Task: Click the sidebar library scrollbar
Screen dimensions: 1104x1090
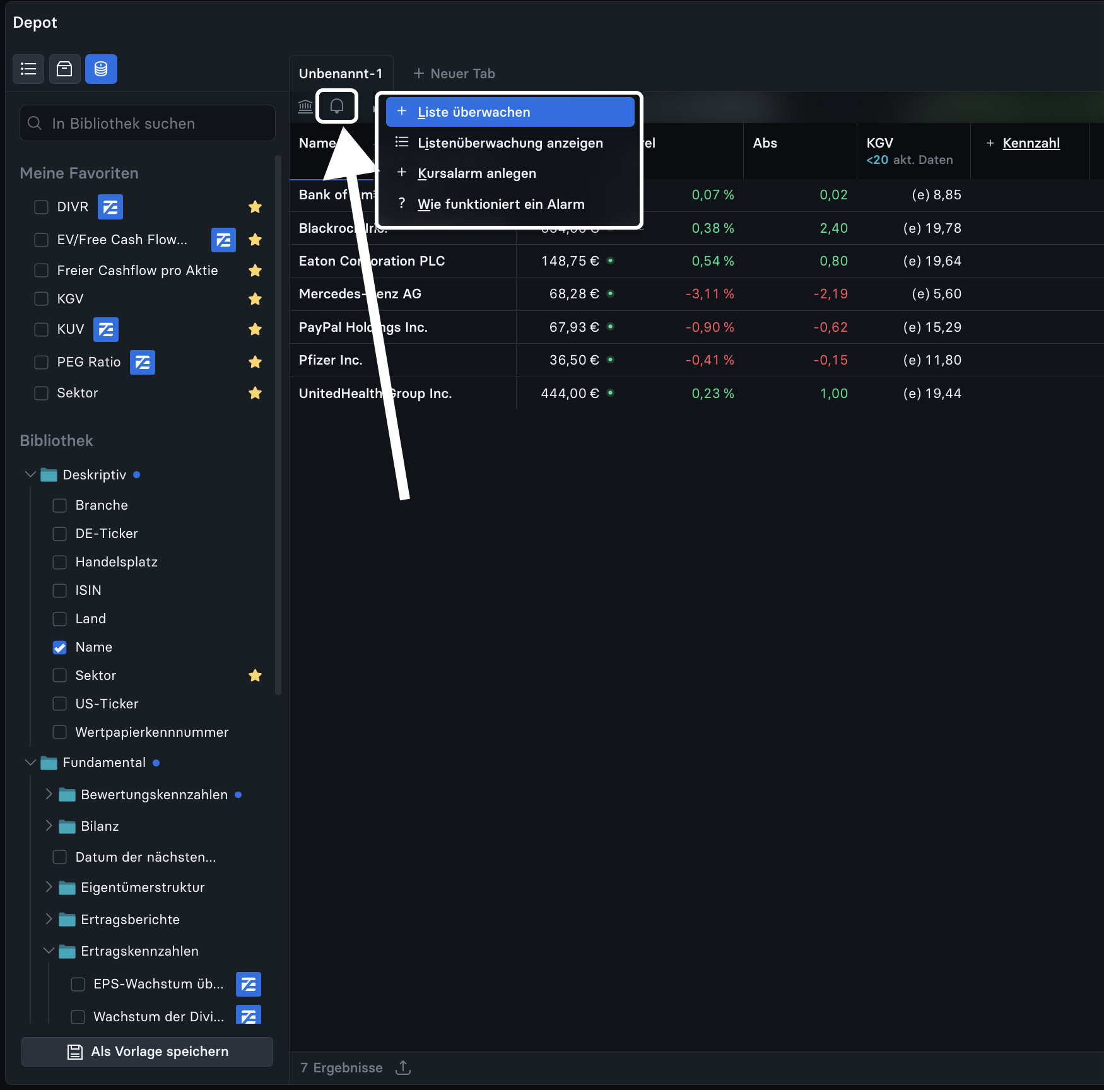Action: coord(278,425)
